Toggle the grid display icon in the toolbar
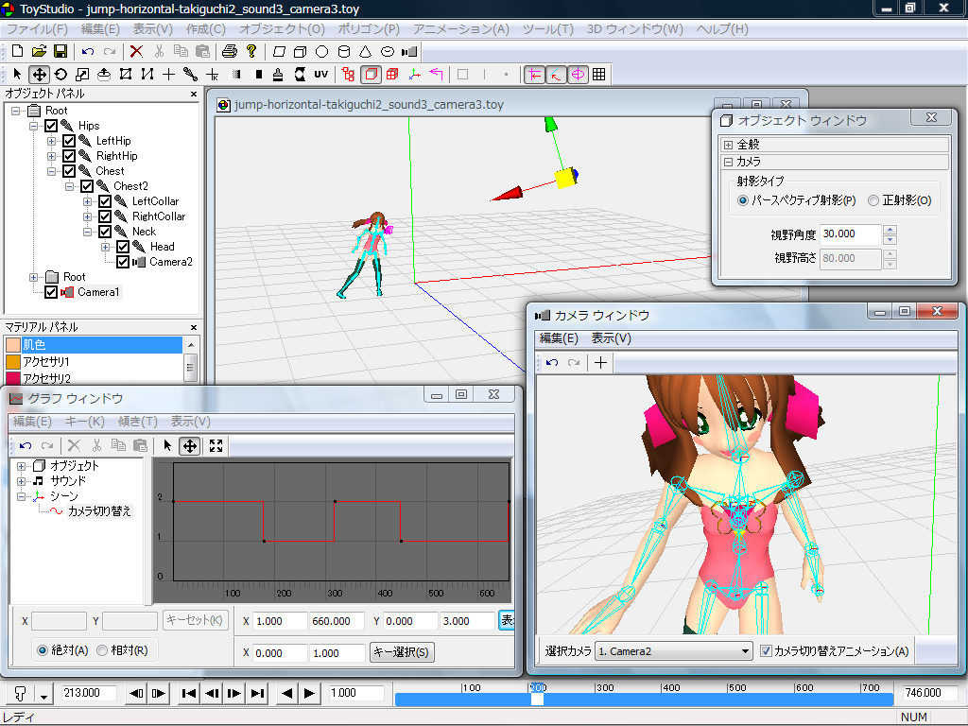The height and width of the screenshot is (726, 968). 598,74
